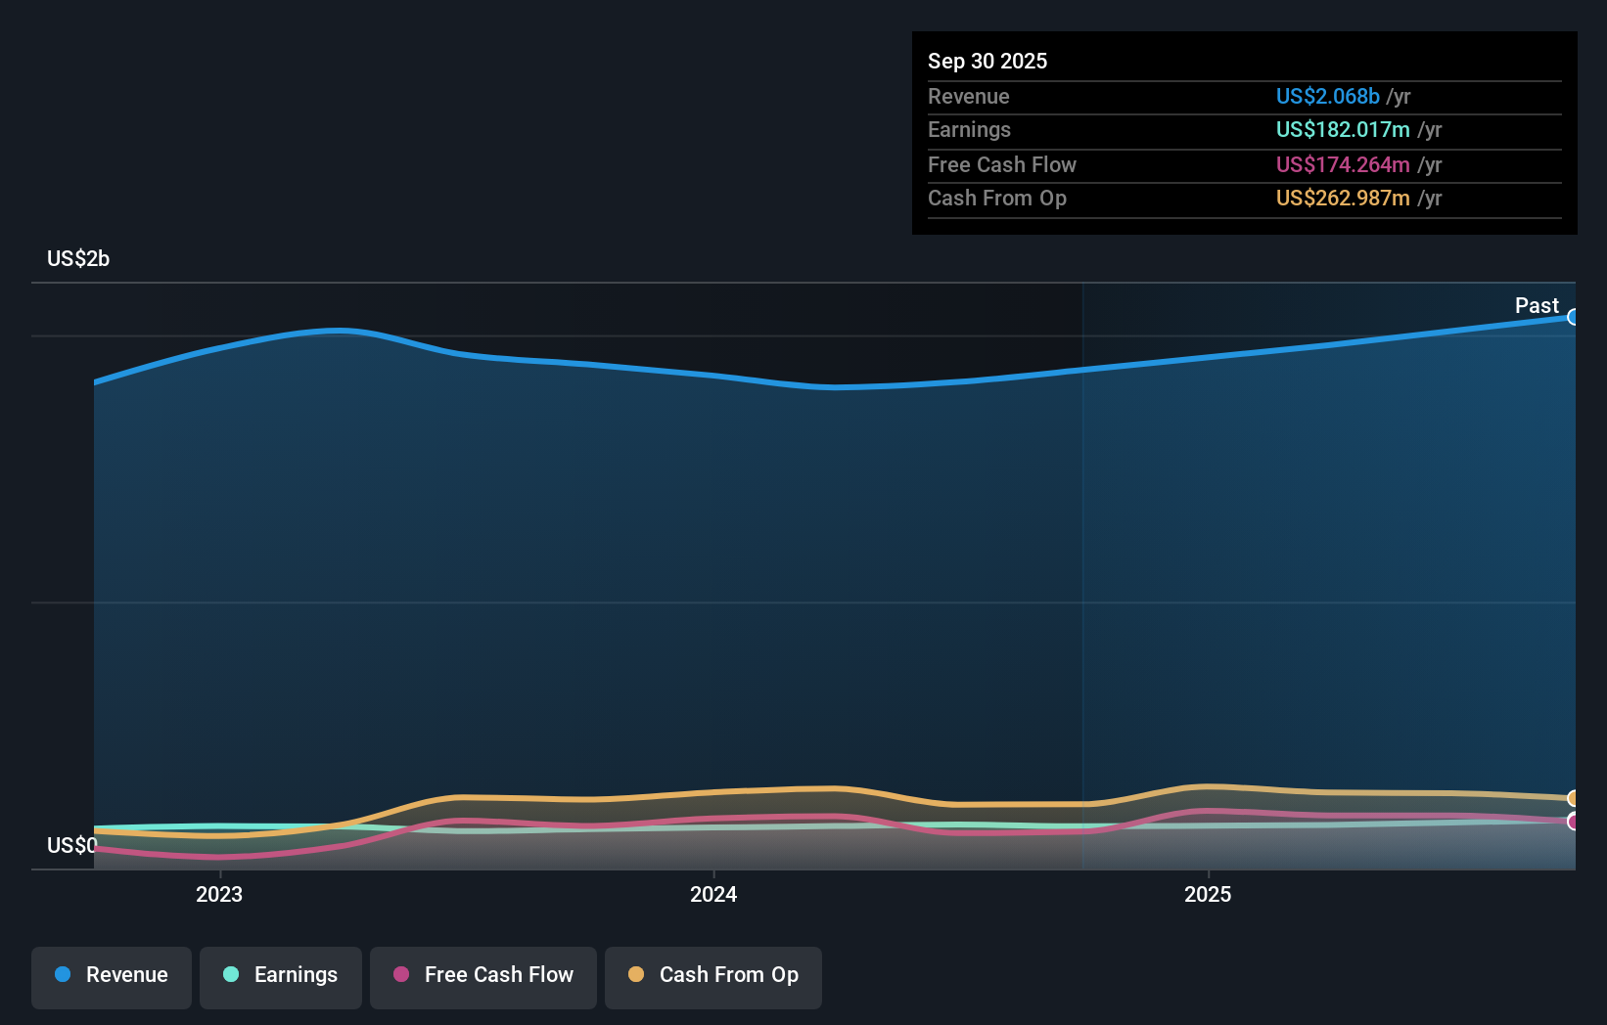This screenshot has height=1025, width=1607.
Task: Toggle the Cash From Op series visibility
Action: (712, 975)
